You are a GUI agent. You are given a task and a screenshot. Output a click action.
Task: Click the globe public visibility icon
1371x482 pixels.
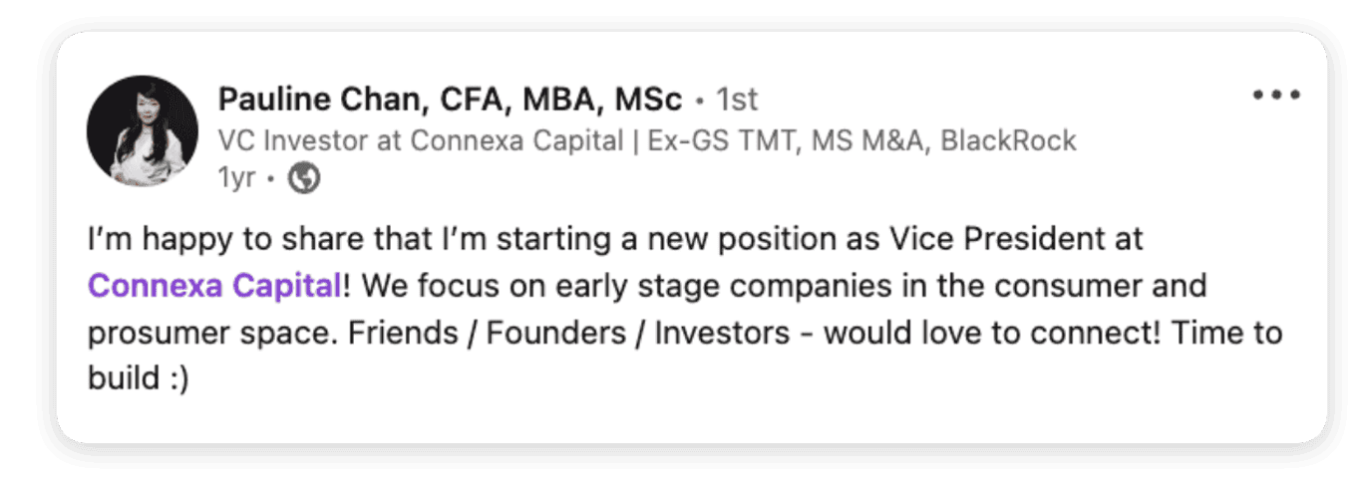pyautogui.click(x=303, y=178)
